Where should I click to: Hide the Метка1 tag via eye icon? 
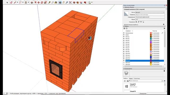click(x=124, y=37)
